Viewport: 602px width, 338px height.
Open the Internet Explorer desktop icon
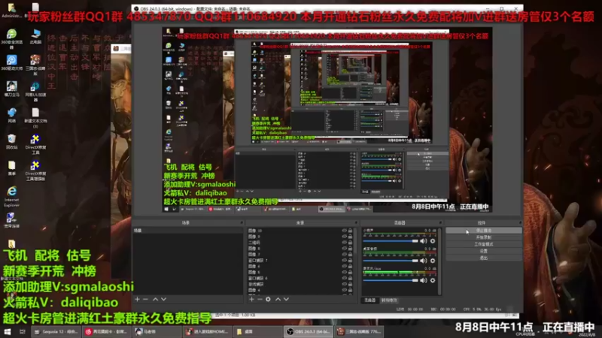coord(11,197)
